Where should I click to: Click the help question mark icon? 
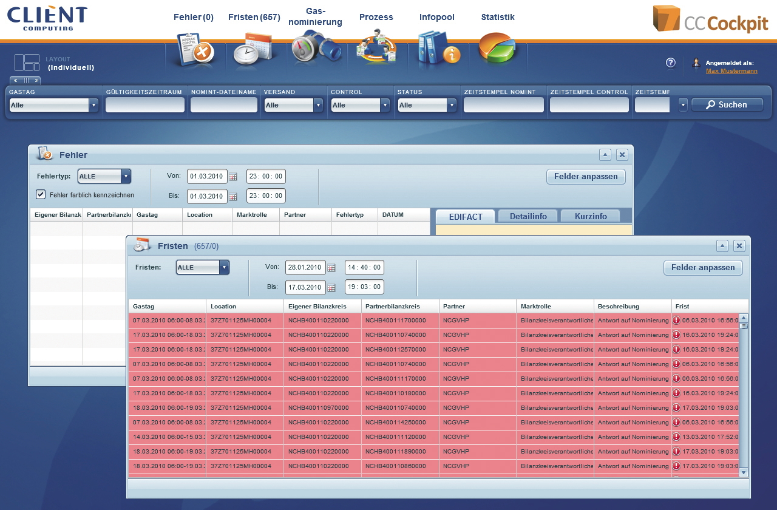pos(671,63)
